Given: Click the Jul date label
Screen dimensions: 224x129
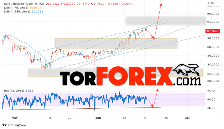Looking at the screenshot, I should (187, 118).
